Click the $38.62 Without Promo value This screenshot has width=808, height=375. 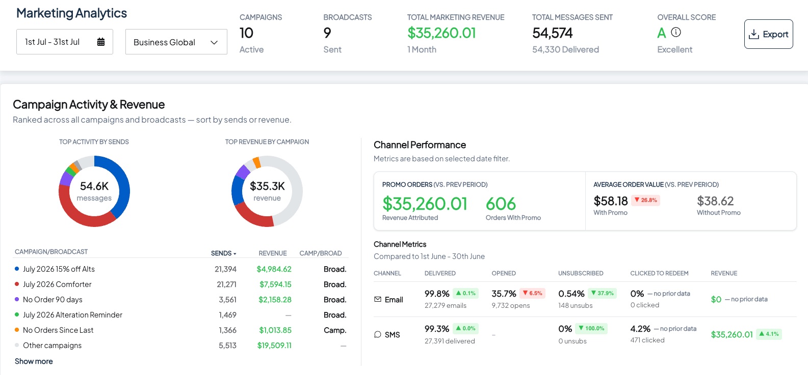tap(715, 201)
